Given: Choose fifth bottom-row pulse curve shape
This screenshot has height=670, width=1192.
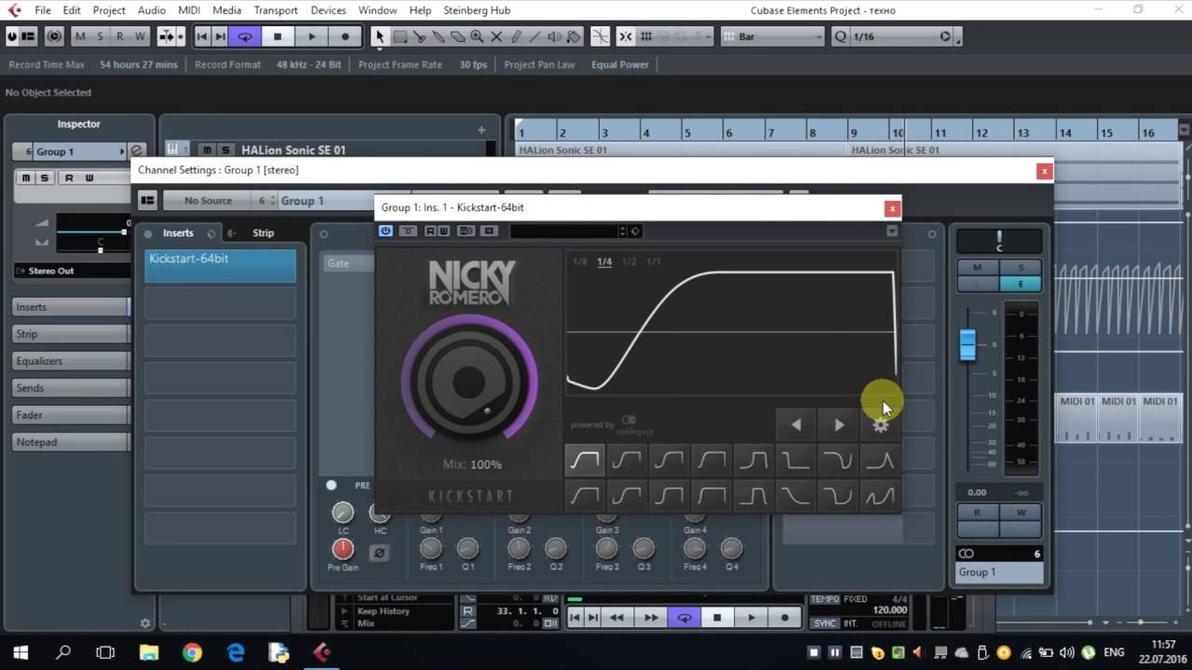Looking at the screenshot, I should (753, 496).
